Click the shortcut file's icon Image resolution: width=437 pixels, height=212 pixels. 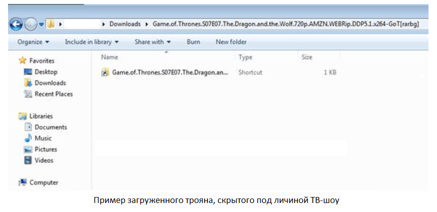(105, 72)
